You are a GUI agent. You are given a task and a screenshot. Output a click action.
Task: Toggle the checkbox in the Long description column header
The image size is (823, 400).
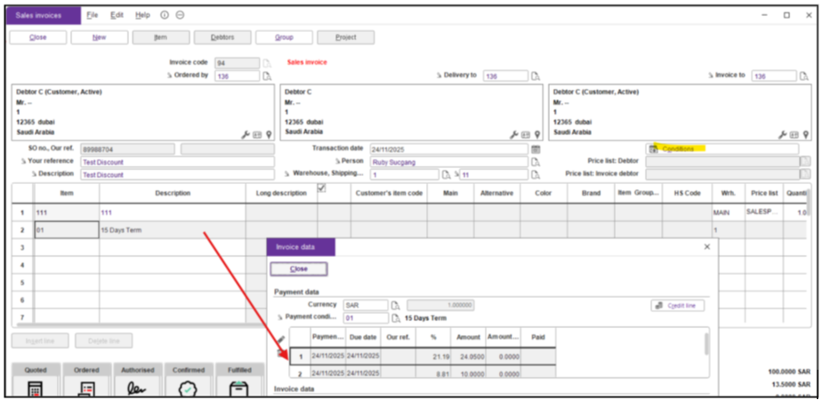pos(322,188)
